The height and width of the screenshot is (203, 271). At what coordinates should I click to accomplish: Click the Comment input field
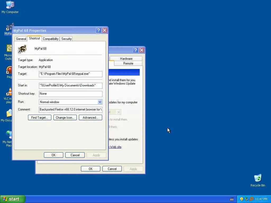click(x=70, y=110)
